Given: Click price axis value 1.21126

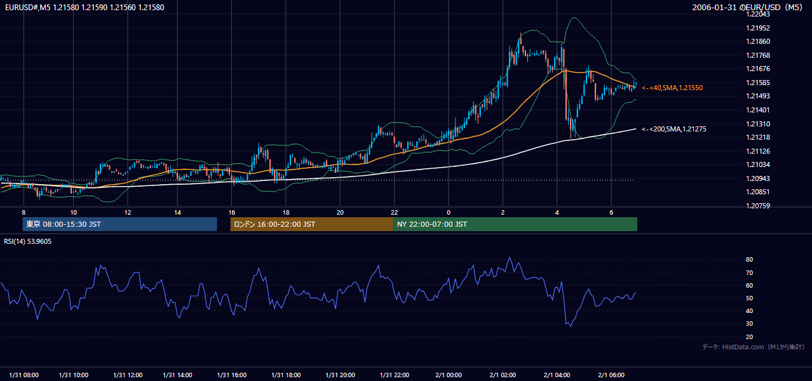Looking at the screenshot, I should pos(759,151).
